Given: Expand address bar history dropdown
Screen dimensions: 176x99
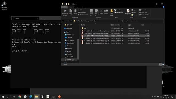Looking at the screenshot, I should [x=119, y=21].
